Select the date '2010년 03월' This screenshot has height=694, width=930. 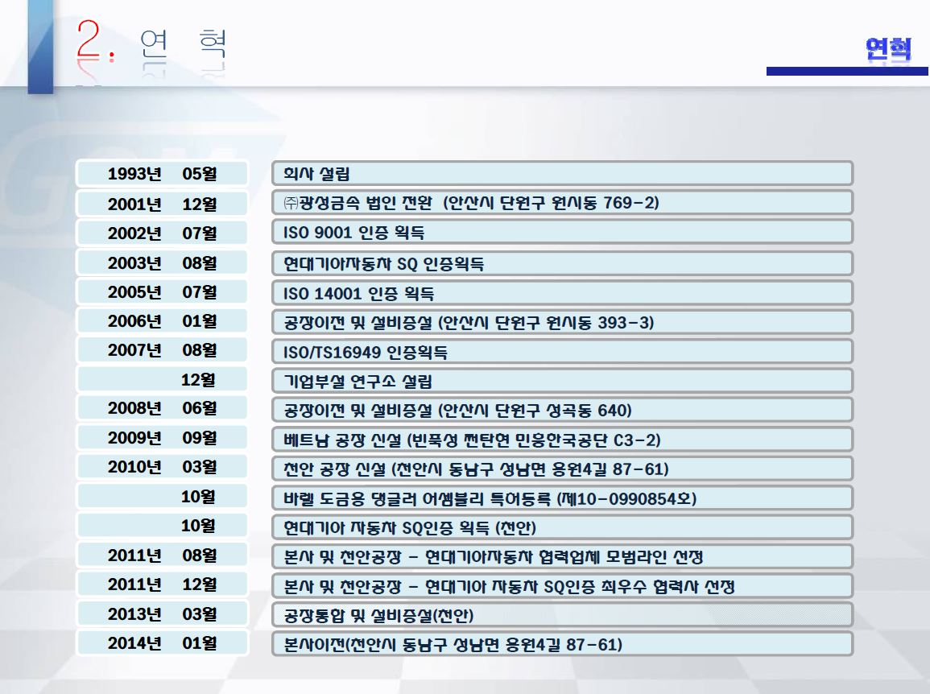click(x=162, y=467)
